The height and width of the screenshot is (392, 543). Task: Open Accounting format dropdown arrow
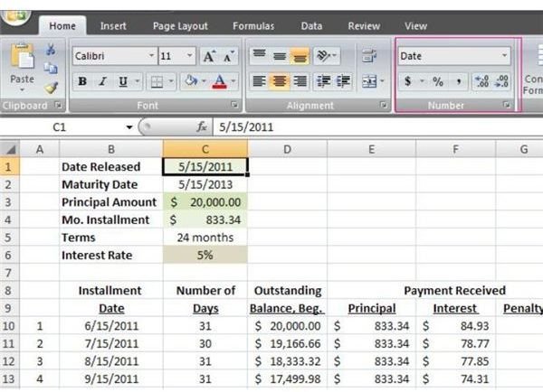click(422, 81)
